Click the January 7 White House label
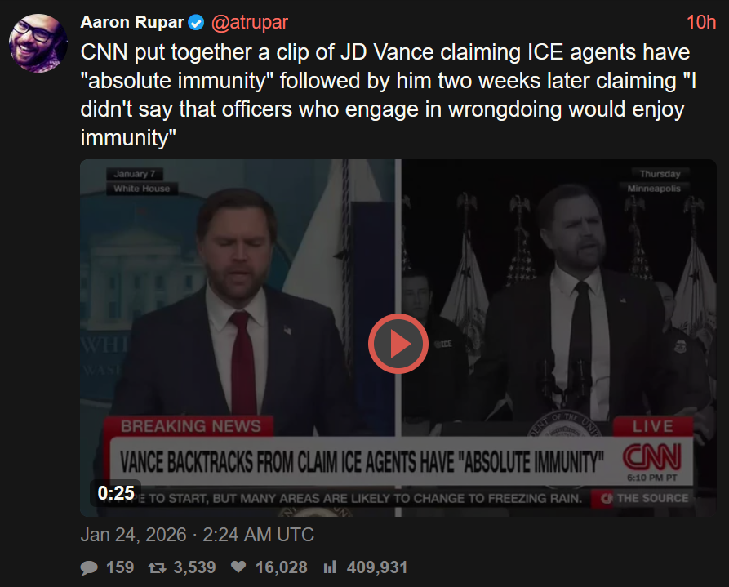This screenshot has width=729, height=587. tap(141, 181)
